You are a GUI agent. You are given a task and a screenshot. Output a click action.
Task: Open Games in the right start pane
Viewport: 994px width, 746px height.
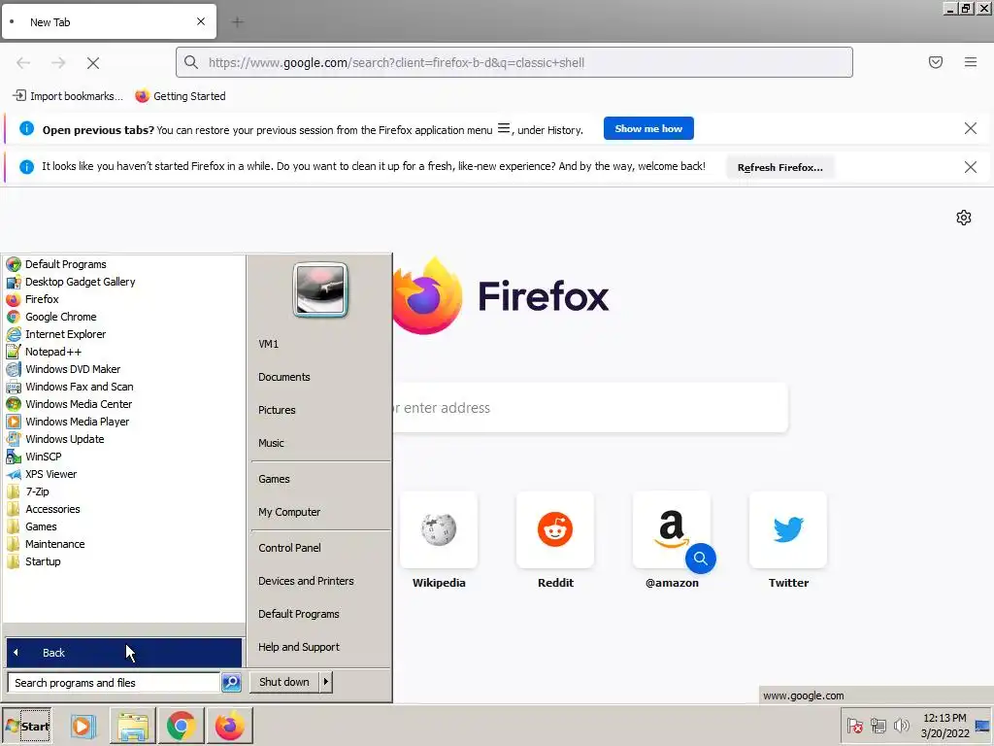(274, 479)
